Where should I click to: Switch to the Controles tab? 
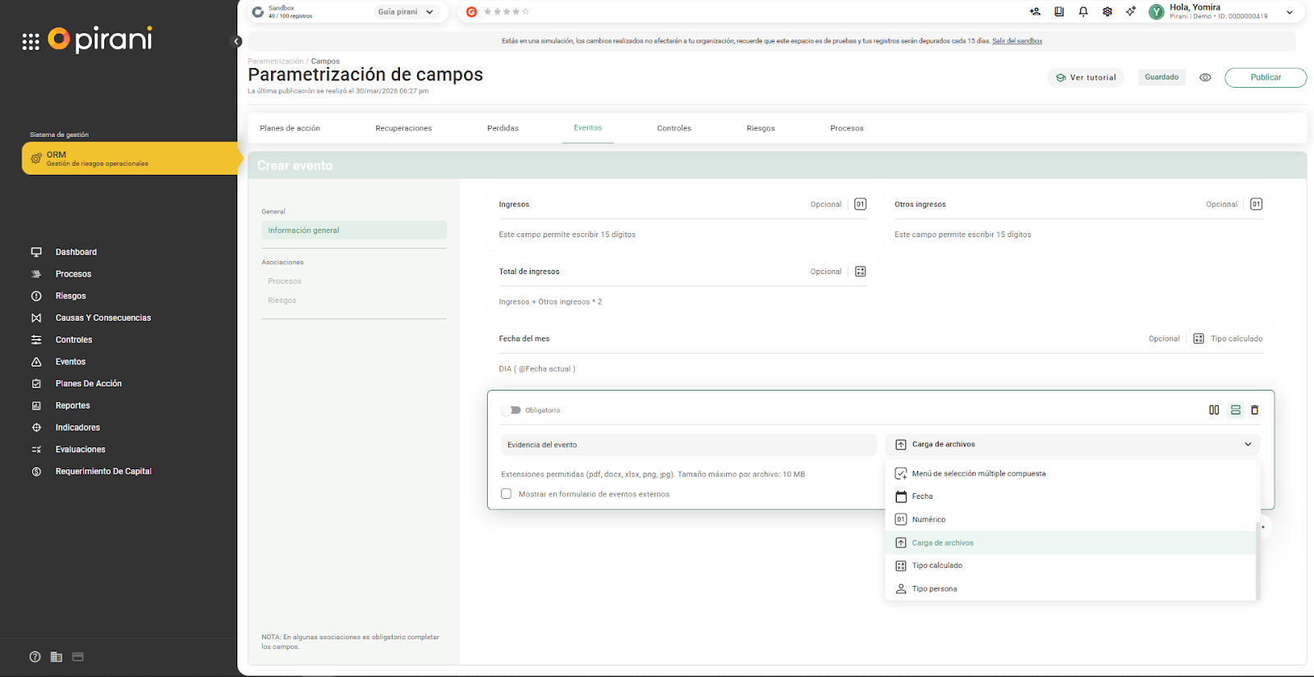673,128
